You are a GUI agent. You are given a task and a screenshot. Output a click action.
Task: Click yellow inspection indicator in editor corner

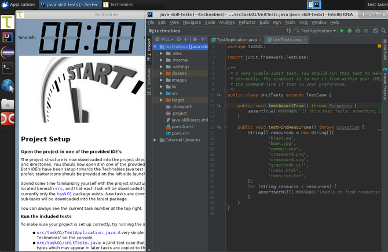click(x=379, y=46)
